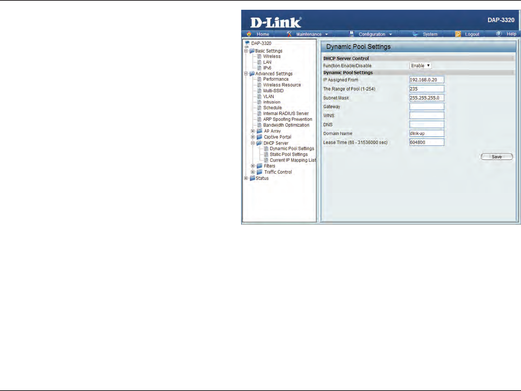This screenshot has height=391, width=521.
Task: Click the DNS input field
Action: tap(427, 124)
